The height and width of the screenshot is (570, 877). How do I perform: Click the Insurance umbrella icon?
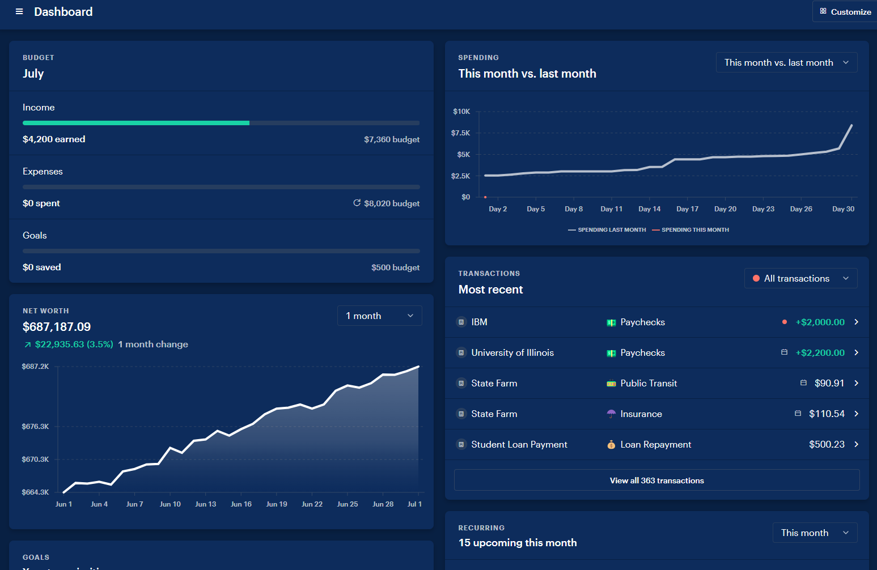point(611,414)
